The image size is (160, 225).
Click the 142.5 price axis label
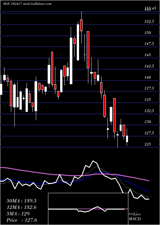click(x=149, y=66)
